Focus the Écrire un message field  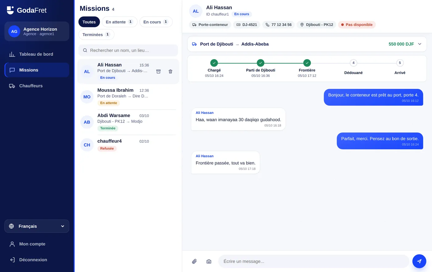click(x=314, y=262)
